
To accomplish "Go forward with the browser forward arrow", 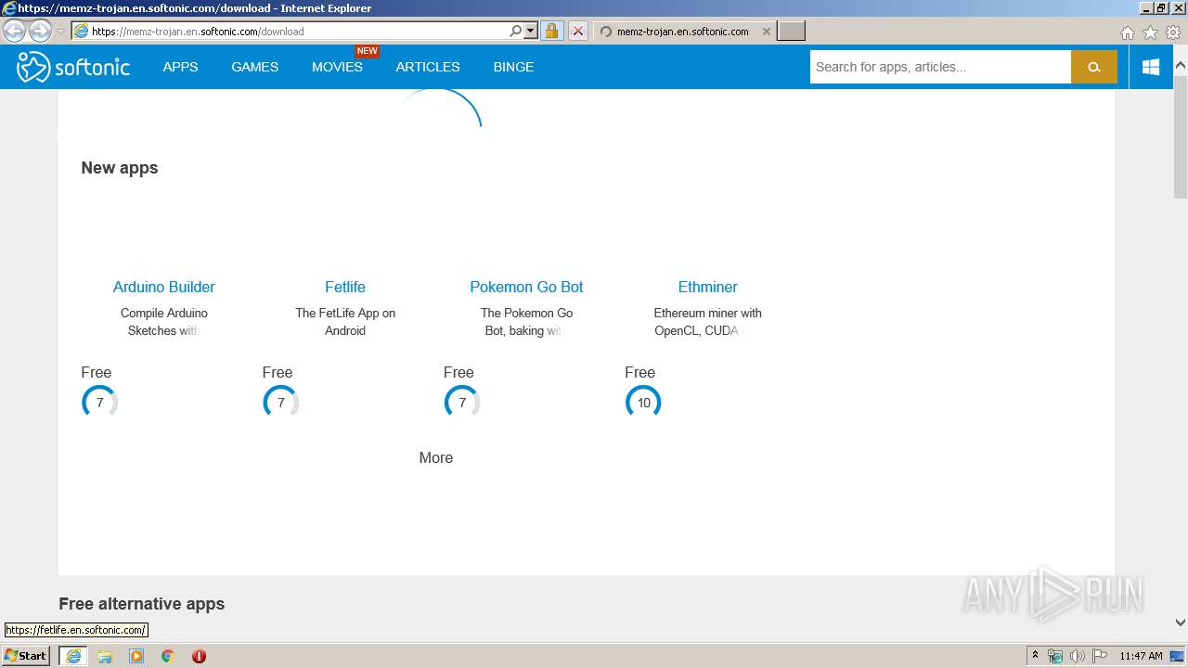I will (40, 32).
